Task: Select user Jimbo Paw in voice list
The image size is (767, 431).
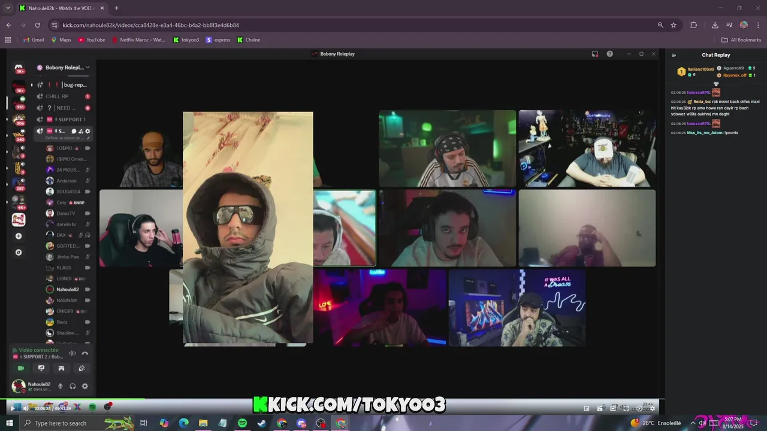Action: coord(68,257)
